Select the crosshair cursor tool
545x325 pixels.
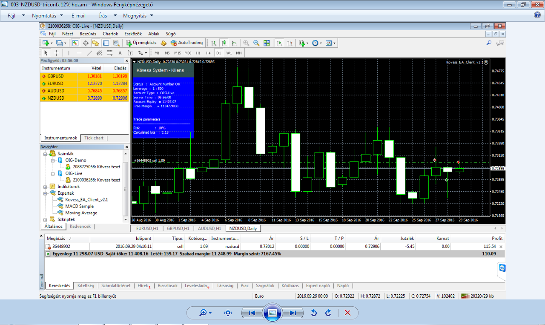[56, 53]
